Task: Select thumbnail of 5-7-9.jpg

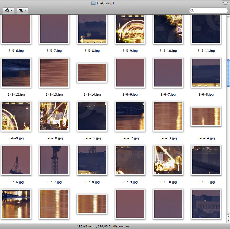Action: tap(130, 160)
